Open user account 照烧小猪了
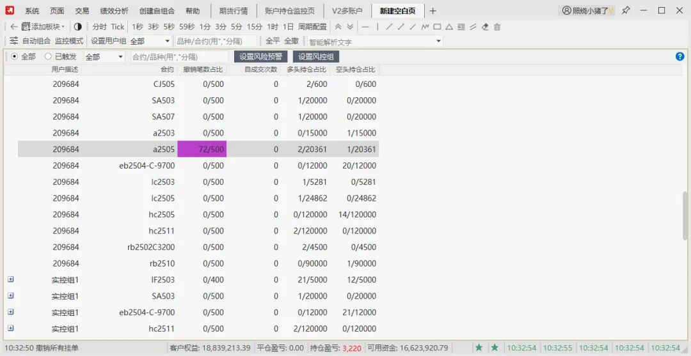This screenshot has width=691, height=356. pyautogui.click(x=588, y=11)
